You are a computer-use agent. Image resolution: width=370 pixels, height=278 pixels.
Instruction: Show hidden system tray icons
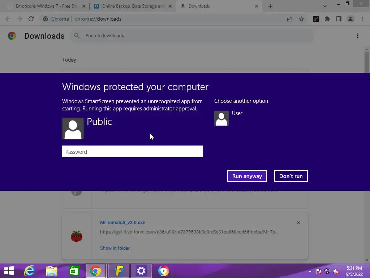click(310, 271)
